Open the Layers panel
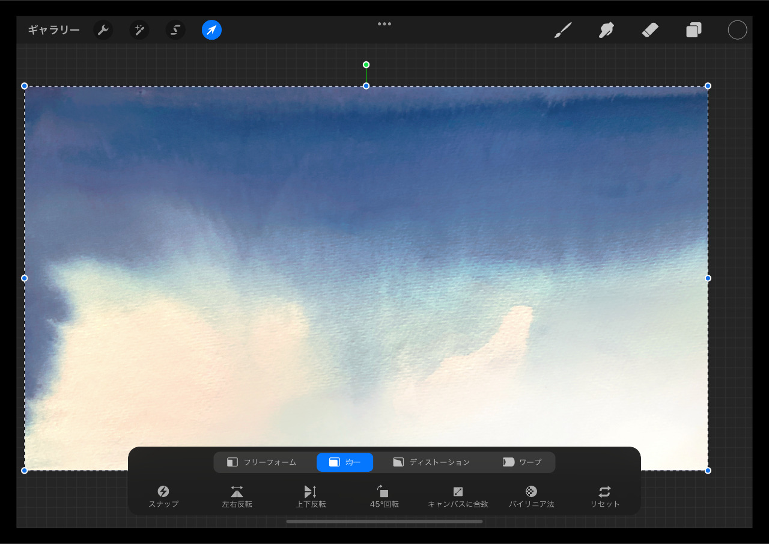This screenshot has width=769, height=544. point(694,30)
